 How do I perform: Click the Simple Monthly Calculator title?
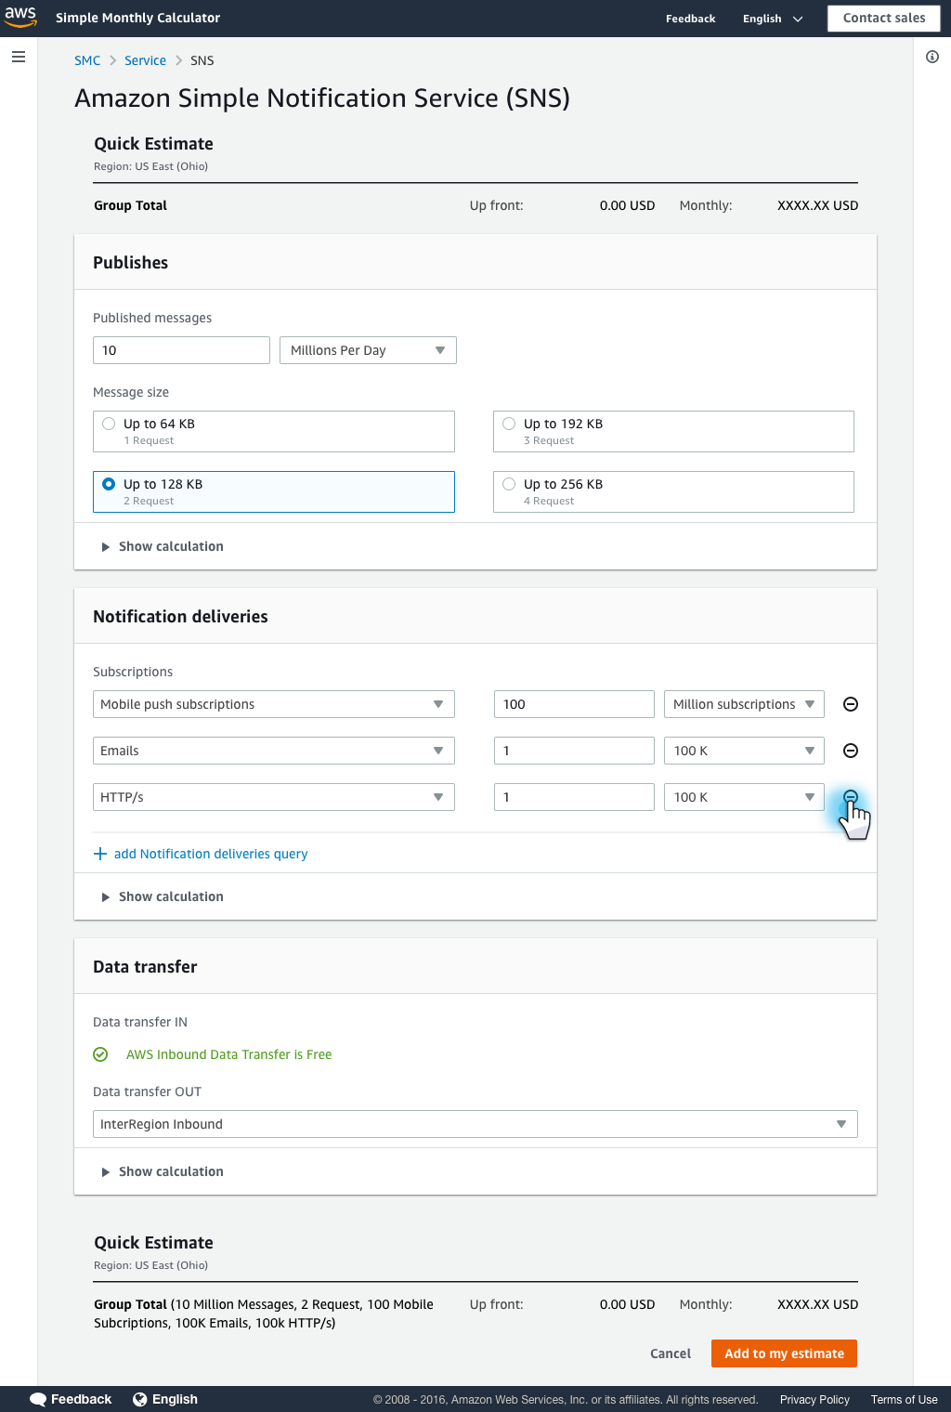pyautogui.click(x=137, y=18)
